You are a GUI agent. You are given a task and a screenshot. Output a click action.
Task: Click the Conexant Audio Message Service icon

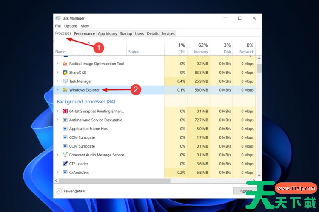[x=65, y=155]
